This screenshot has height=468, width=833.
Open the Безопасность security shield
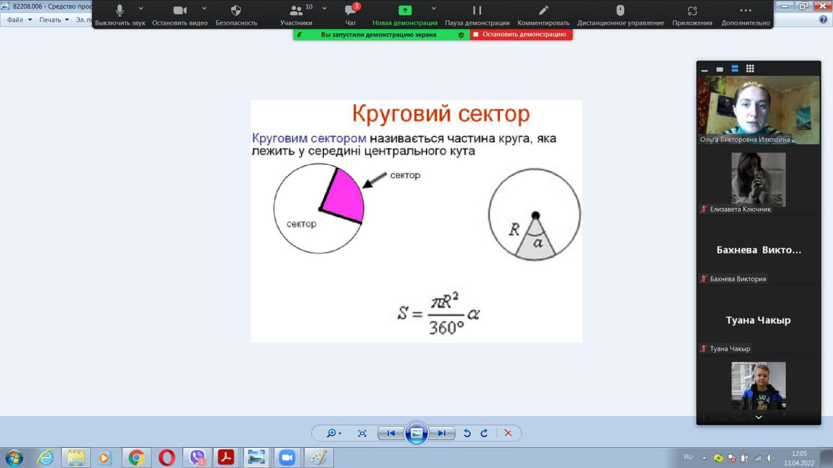(236, 15)
